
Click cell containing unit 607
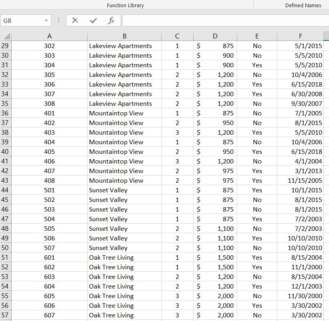coord(50,315)
